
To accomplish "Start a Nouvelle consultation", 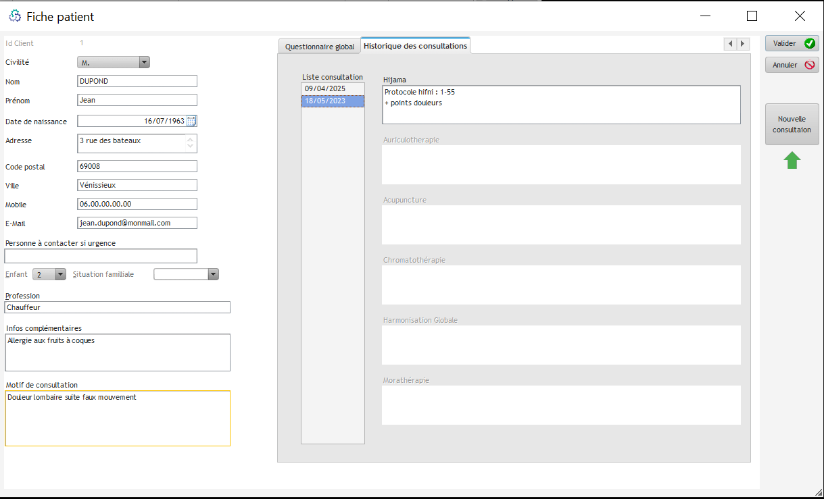I will [x=792, y=124].
